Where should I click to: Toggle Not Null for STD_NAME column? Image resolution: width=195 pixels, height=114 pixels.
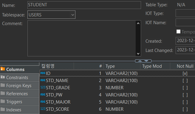pos(185,81)
